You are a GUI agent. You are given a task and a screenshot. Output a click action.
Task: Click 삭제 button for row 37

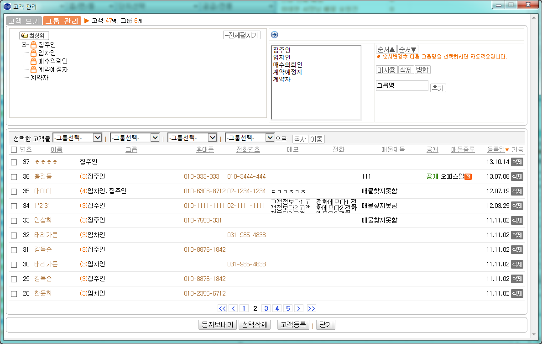click(x=517, y=162)
